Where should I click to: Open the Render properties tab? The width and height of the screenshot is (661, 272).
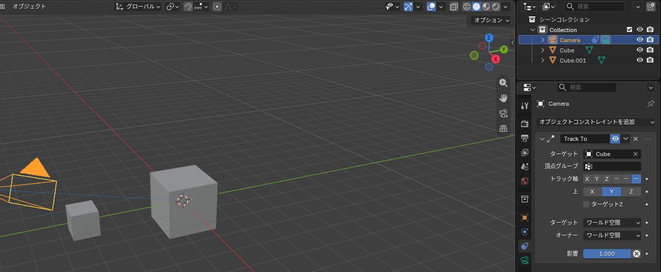pos(525,124)
